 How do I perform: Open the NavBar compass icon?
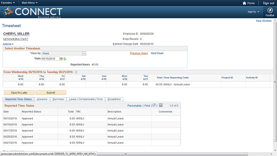(270, 10)
